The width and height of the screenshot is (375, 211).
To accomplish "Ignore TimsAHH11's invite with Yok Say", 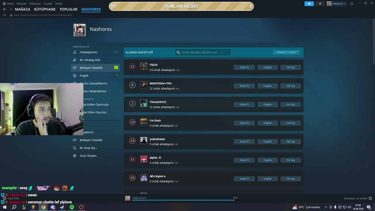I will [291, 104].
